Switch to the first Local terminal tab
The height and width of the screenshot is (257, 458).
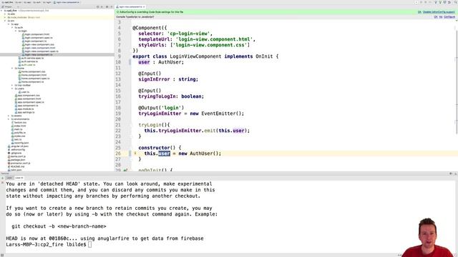click(9, 178)
